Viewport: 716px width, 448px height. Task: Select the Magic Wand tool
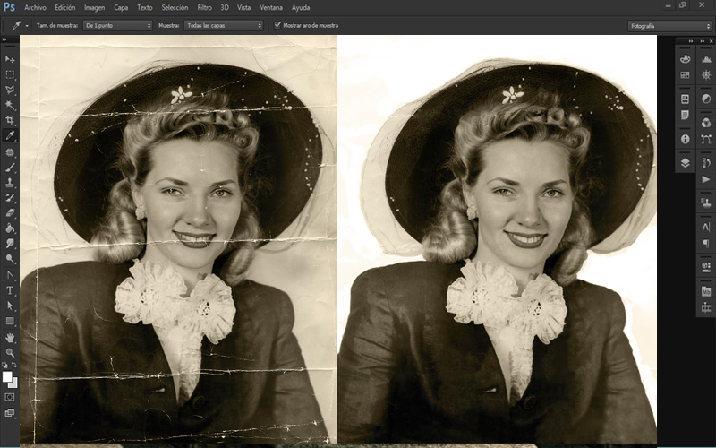(11, 105)
